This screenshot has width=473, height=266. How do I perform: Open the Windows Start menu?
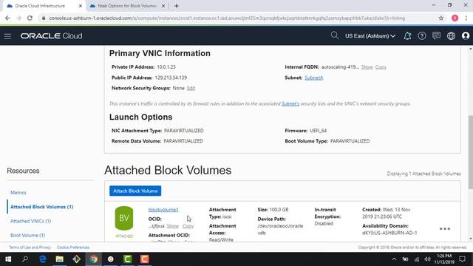coord(8,259)
